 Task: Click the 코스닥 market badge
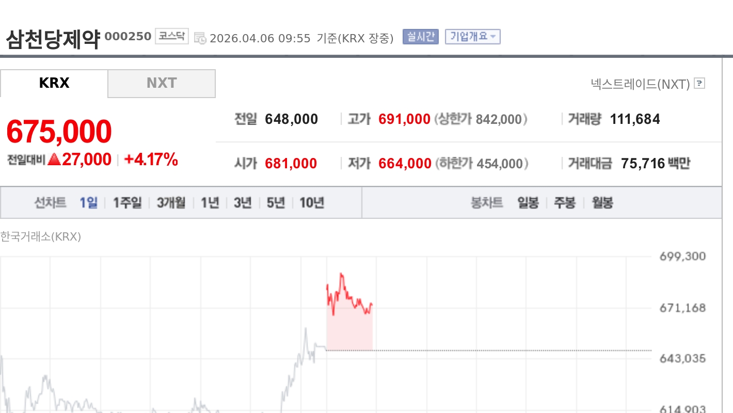pos(172,36)
